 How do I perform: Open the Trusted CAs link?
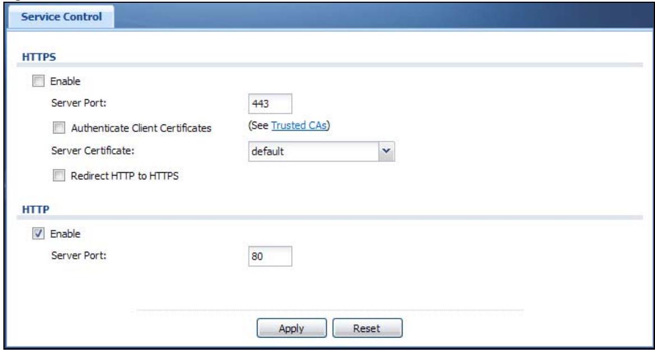click(299, 126)
